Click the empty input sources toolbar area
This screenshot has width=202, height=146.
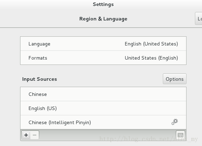tap(107, 135)
